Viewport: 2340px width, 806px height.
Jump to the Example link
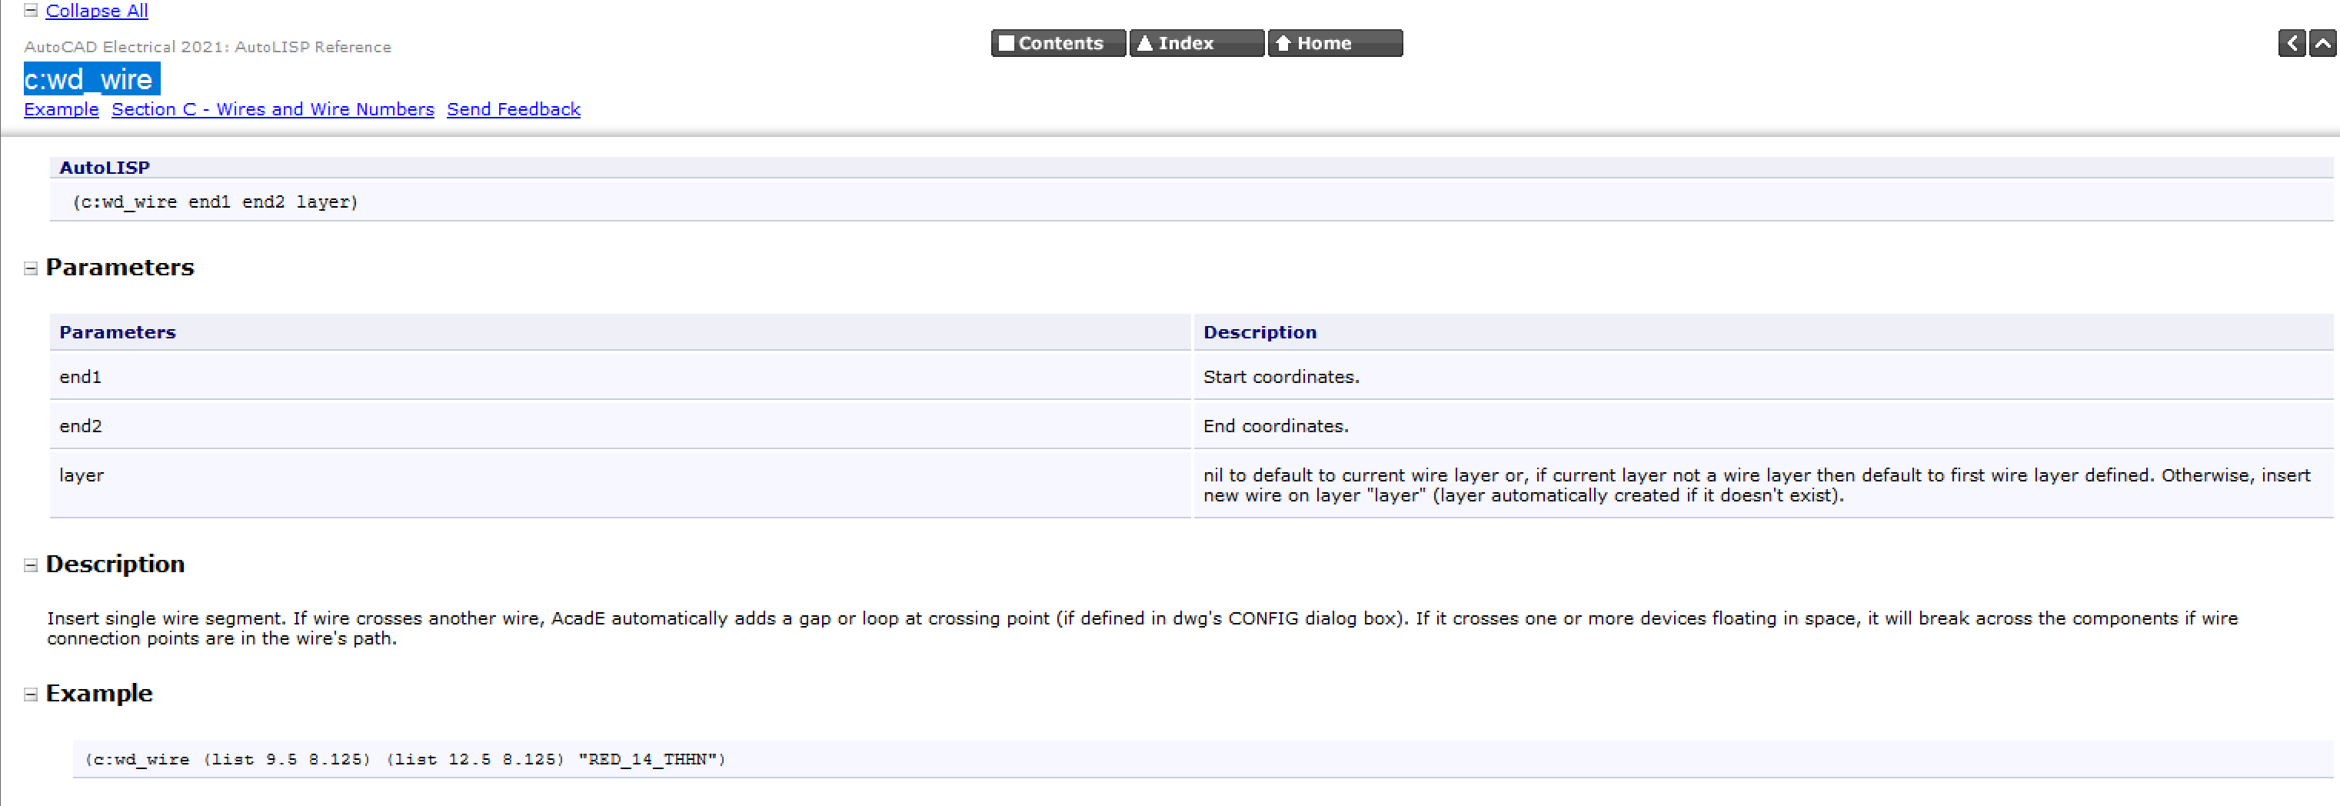pos(61,109)
